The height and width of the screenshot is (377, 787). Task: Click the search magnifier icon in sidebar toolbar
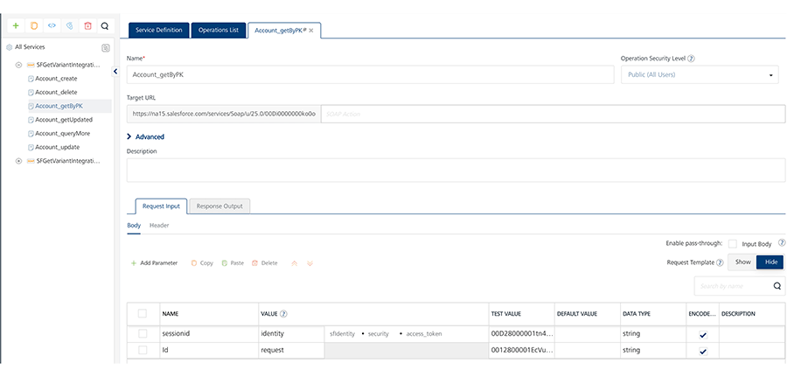[x=105, y=26]
